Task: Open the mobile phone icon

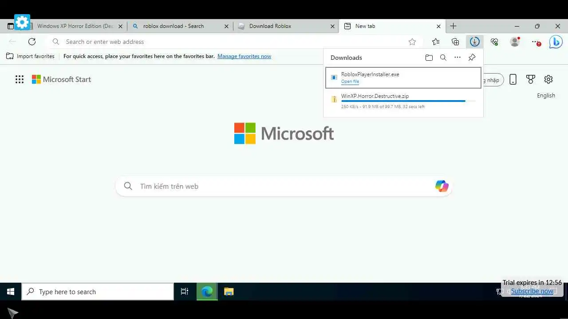Action: click(513, 80)
